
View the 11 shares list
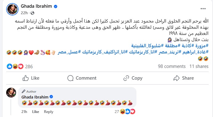coord(199,66)
